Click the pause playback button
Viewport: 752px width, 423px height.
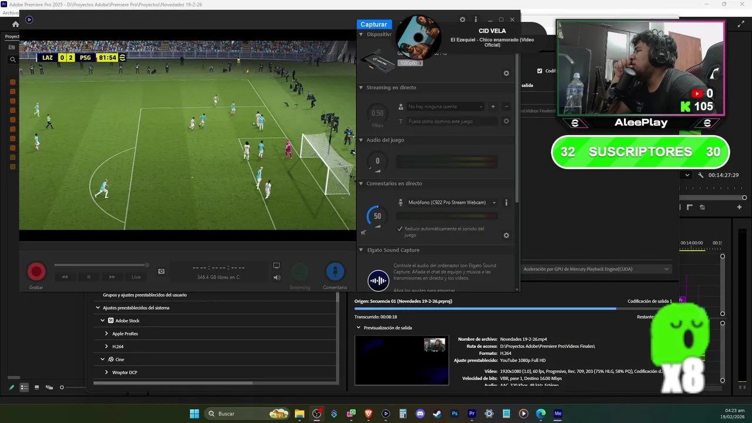pyautogui.click(x=89, y=277)
